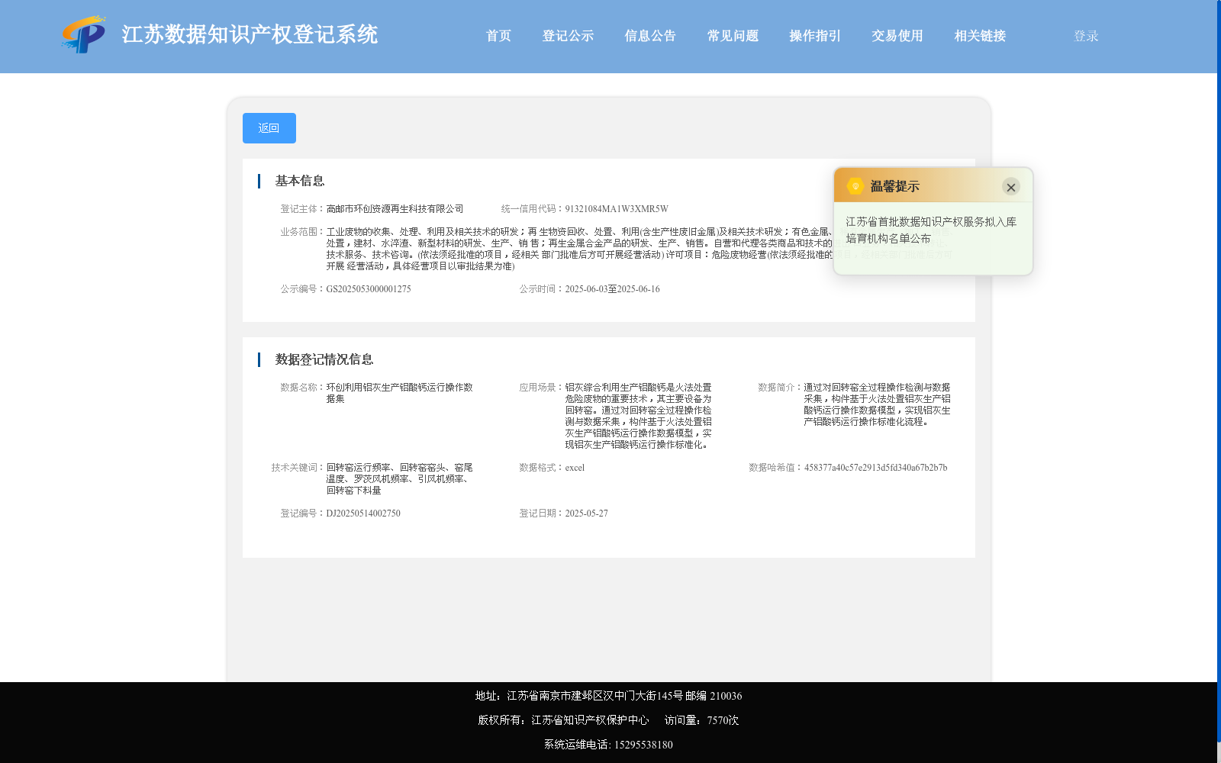Viewport: 1221px width, 763px height.
Task: Close the 温馨提示 notification popup
Action: click(1011, 187)
